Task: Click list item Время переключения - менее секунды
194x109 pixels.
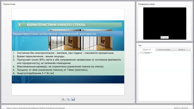Action: pyautogui.click(x=39, y=56)
